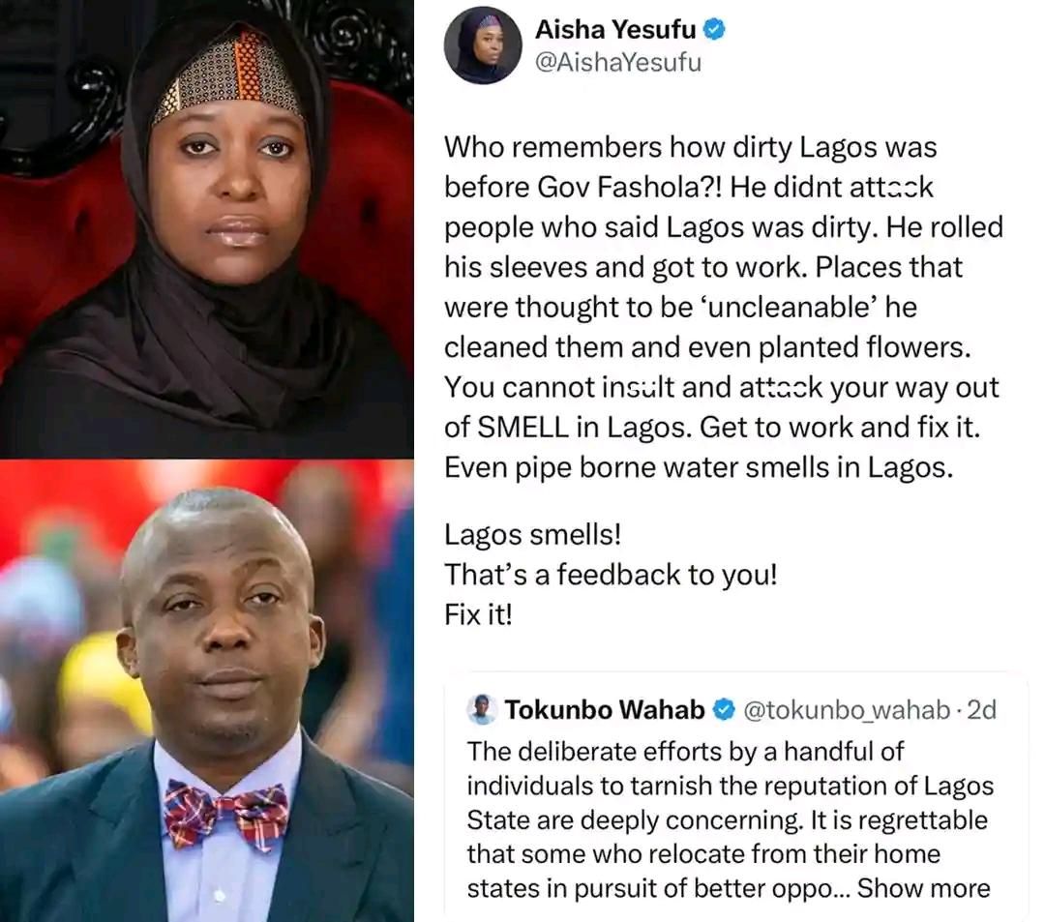Screen dimensions: 1045x922
Task: Open the @AishaYesufu handle
Action: tap(618, 63)
